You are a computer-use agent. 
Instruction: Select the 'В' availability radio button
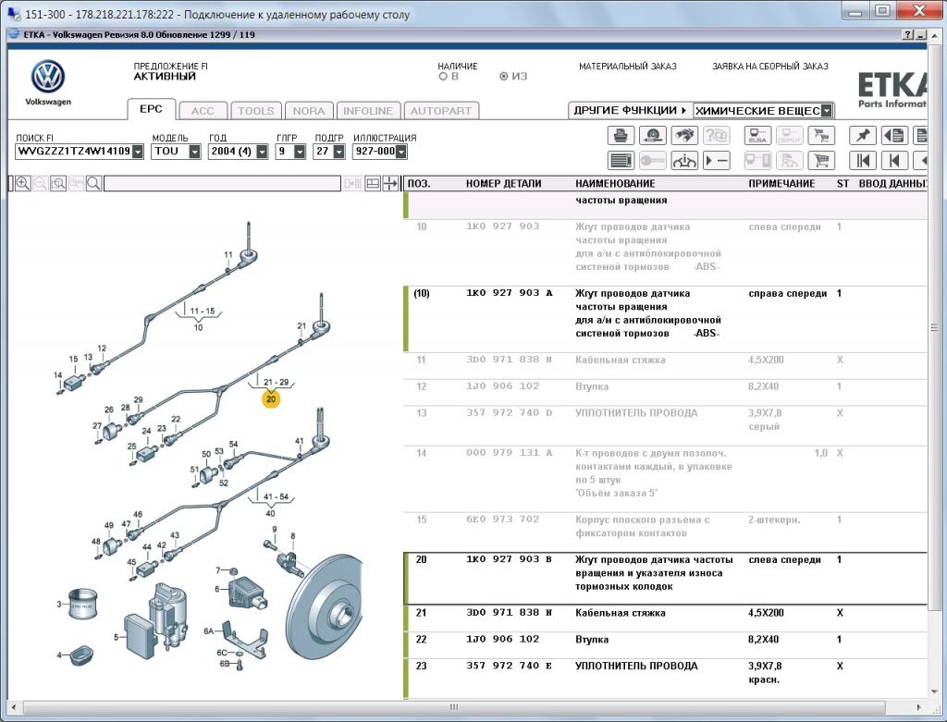coord(443,77)
